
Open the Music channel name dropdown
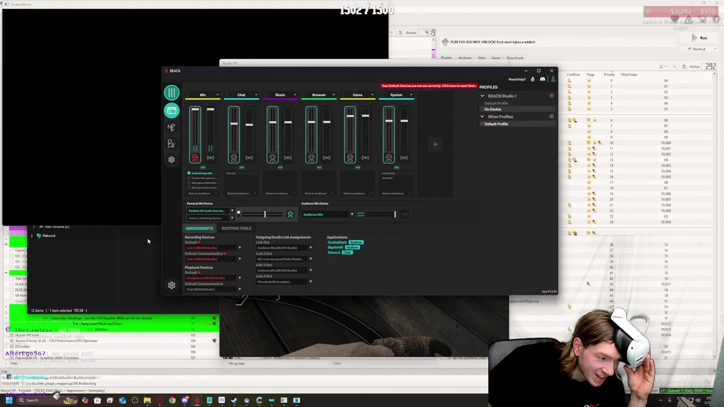(x=295, y=95)
